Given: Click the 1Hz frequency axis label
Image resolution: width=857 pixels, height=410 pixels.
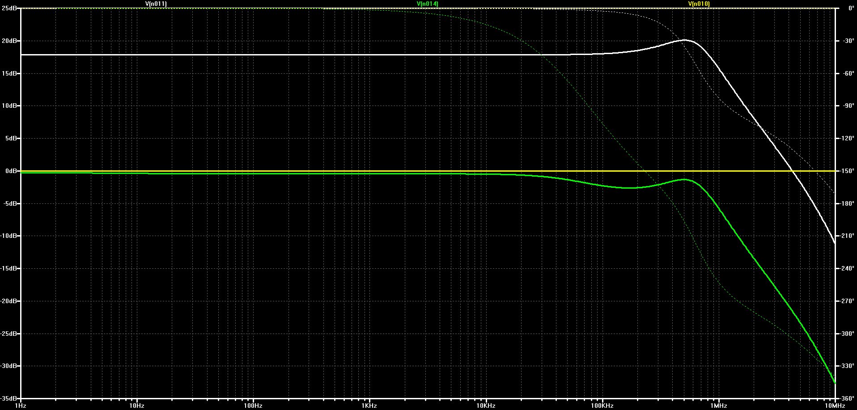Looking at the screenshot, I should click(x=21, y=406).
